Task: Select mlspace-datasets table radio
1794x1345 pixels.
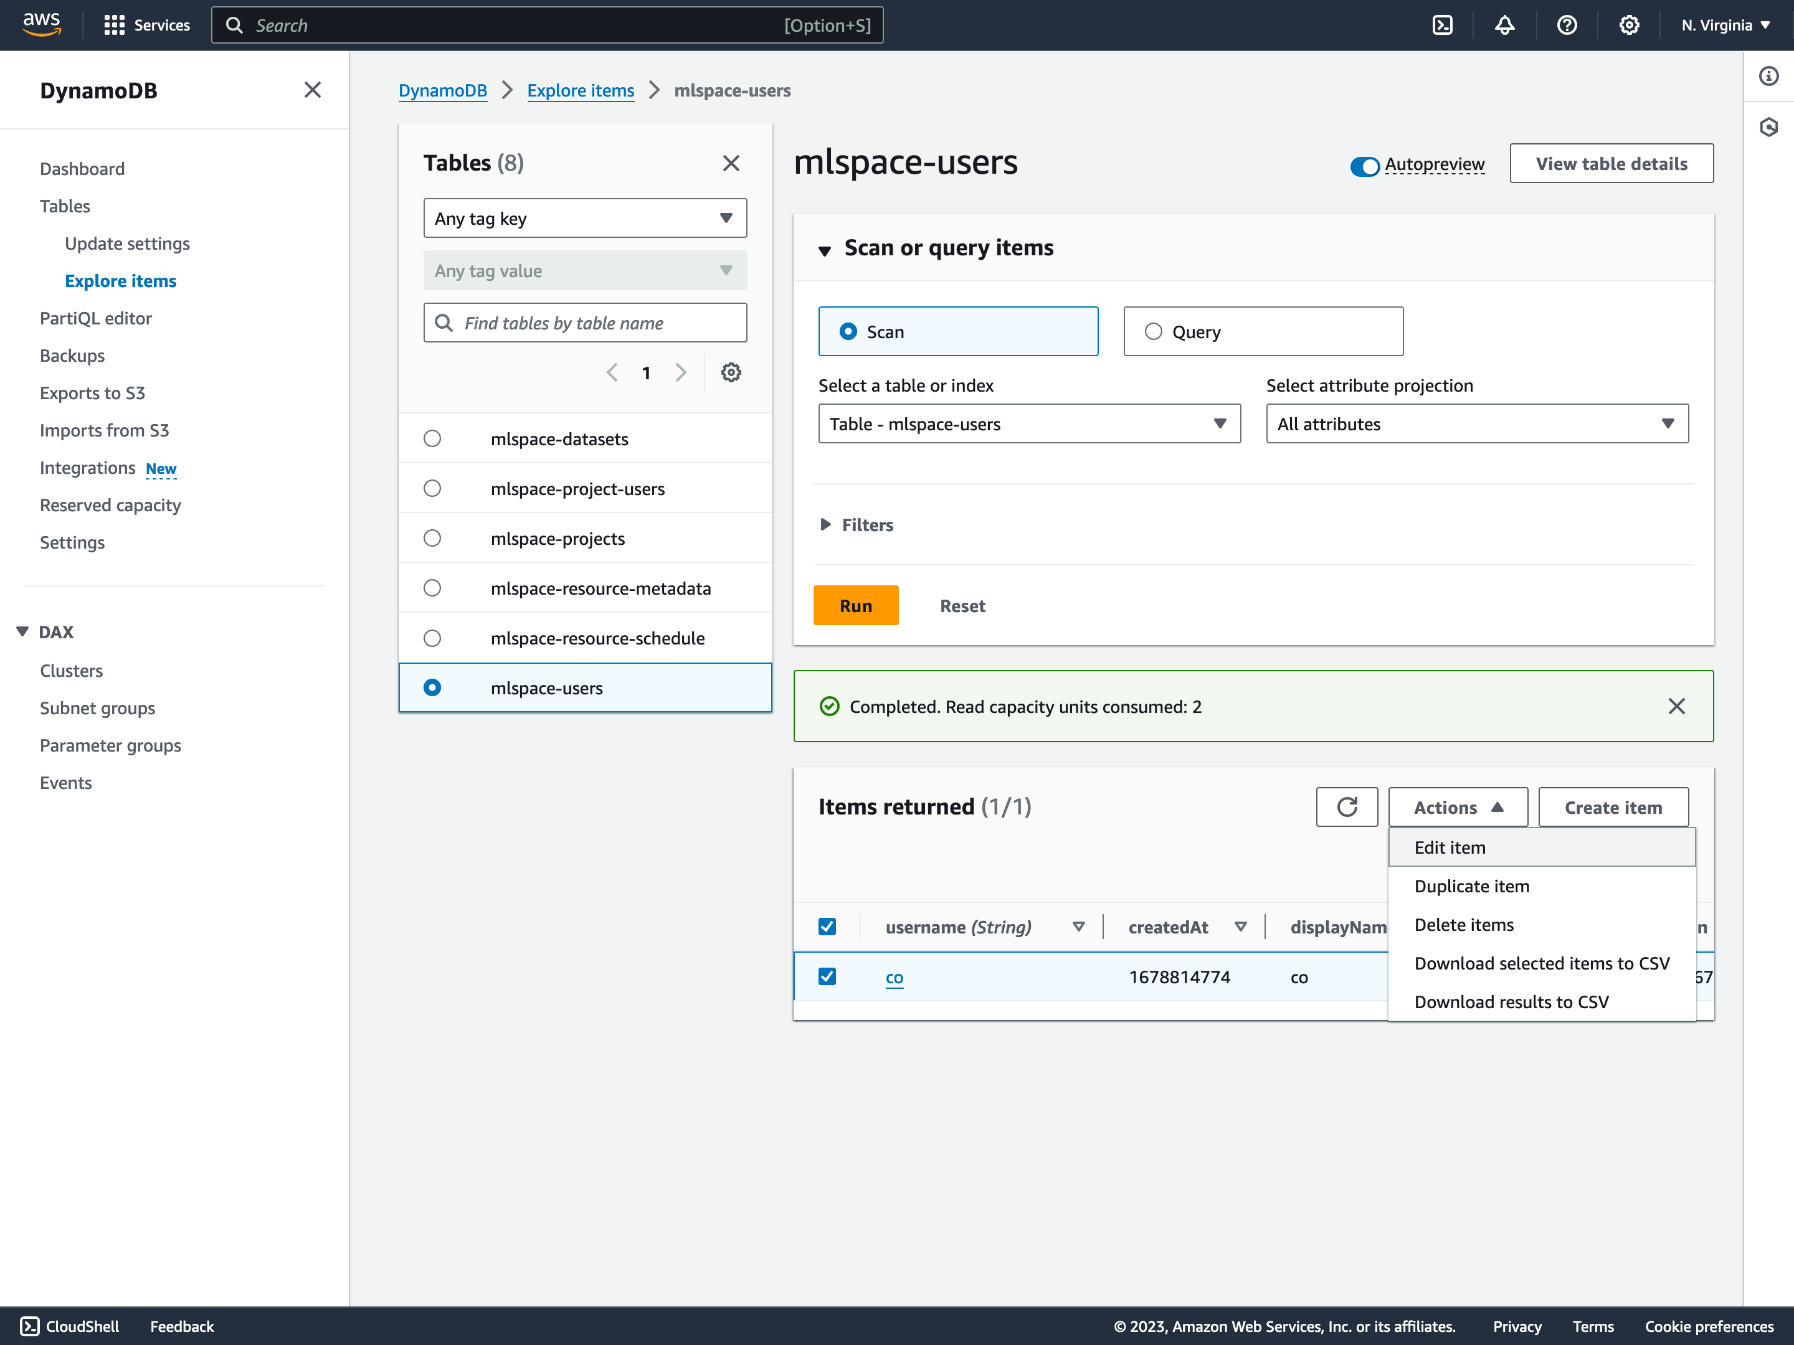Action: coord(432,438)
